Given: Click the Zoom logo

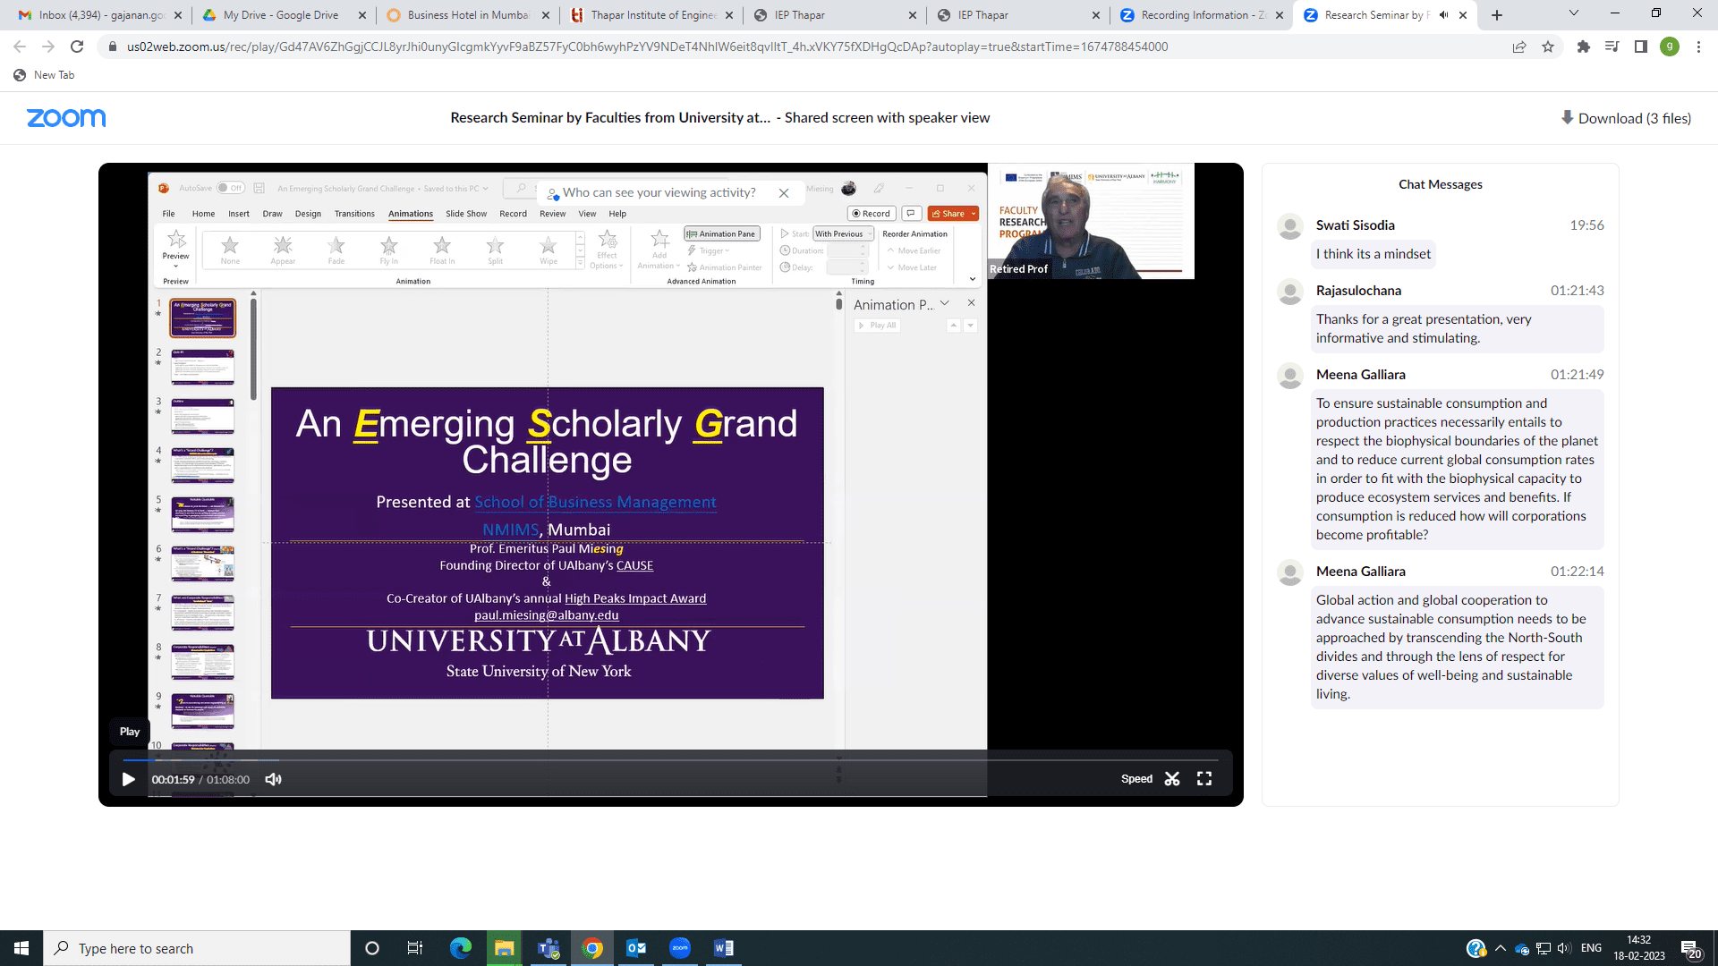Looking at the screenshot, I should click(66, 118).
